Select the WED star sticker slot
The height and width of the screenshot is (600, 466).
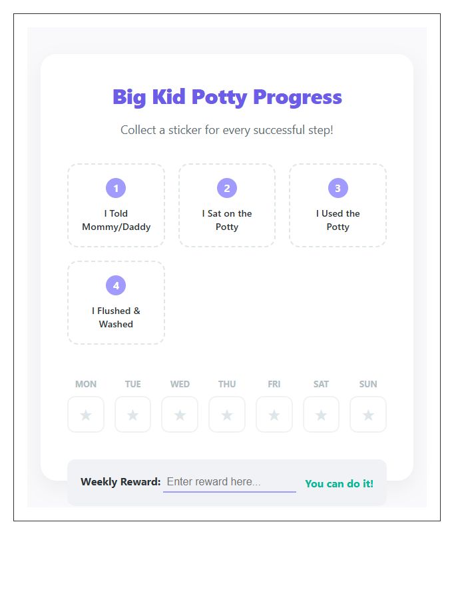(x=180, y=415)
